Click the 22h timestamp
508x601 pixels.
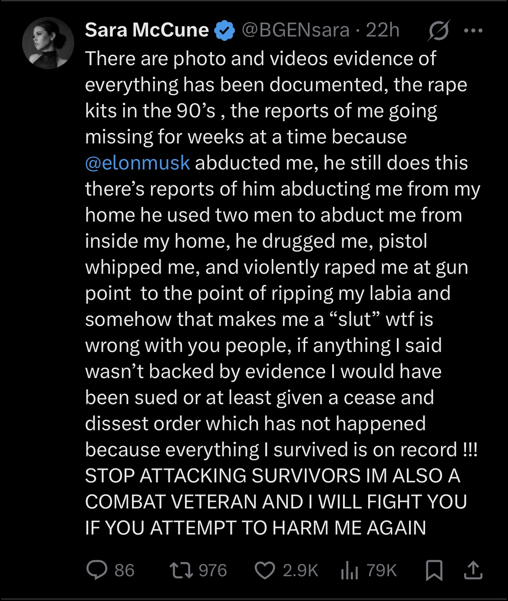383,30
